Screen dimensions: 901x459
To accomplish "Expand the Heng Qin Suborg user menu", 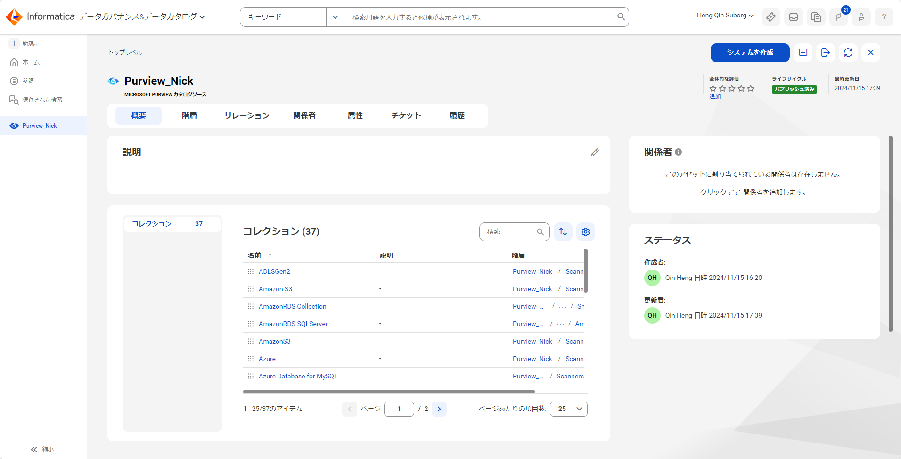I will click(x=725, y=16).
